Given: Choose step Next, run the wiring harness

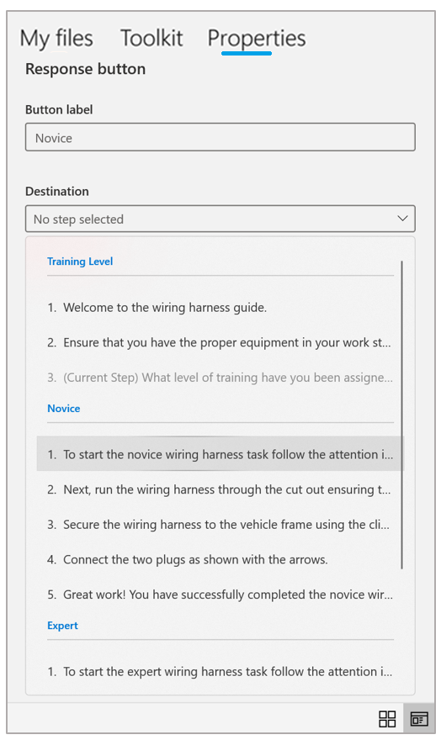Looking at the screenshot, I should pos(220,489).
